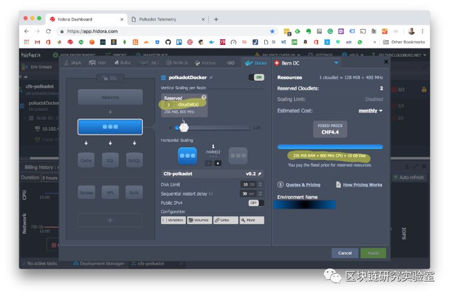Click the Reserved cloudlets help icon
The width and height of the screenshot is (449, 296).
point(204,97)
